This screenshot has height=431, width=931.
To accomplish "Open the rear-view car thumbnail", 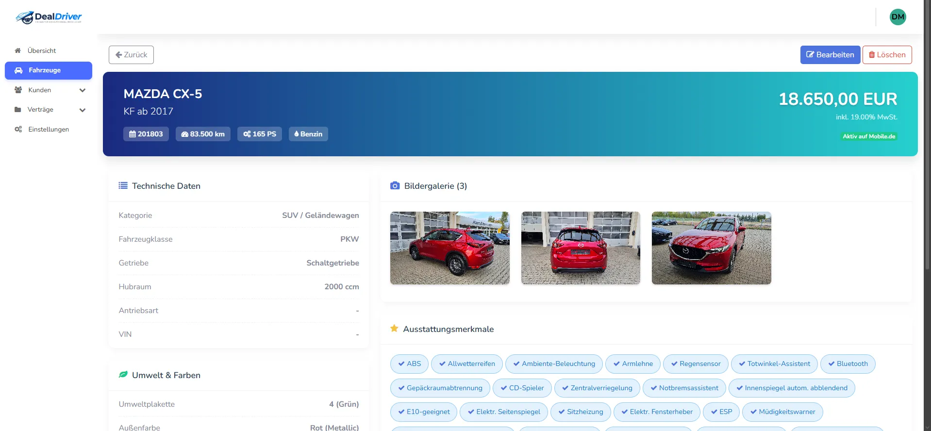I will point(581,248).
